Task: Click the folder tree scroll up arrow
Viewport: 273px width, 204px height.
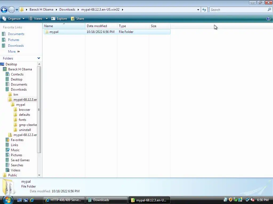Action: pyautogui.click(x=39, y=64)
